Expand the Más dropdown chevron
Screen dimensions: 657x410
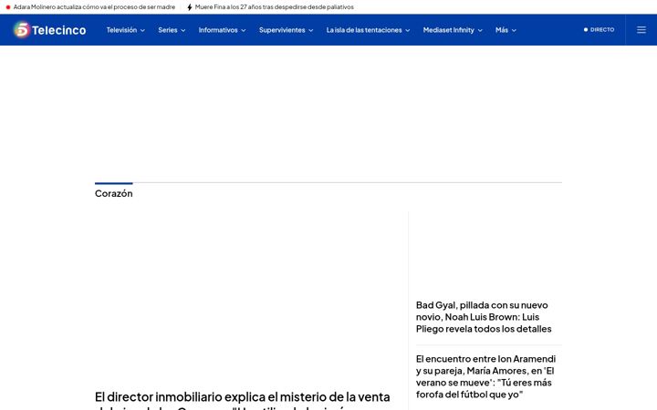click(x=514, y=31)
